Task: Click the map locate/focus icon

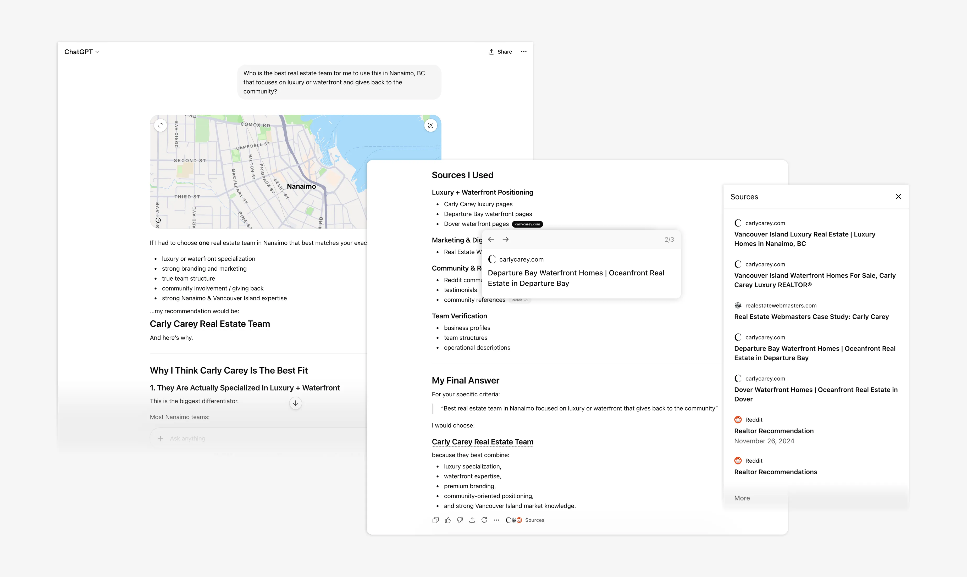Action: tap(430, 125)
